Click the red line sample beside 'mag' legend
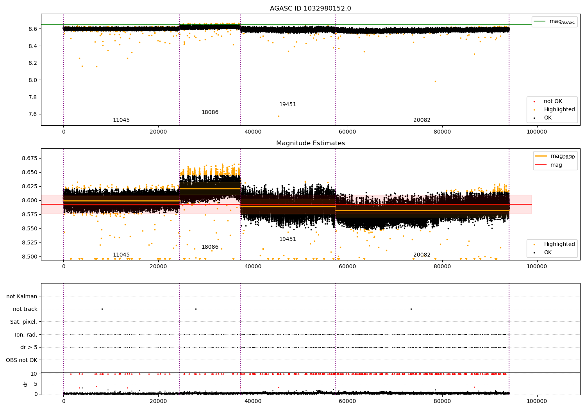The height and width of the screenshot is (410, 586). click(541, 165)
